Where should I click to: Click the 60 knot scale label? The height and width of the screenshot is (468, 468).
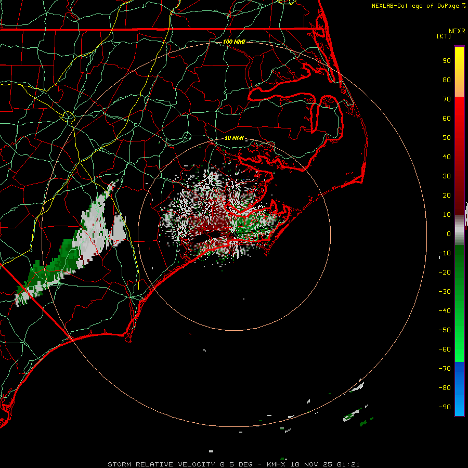point(447,119)
